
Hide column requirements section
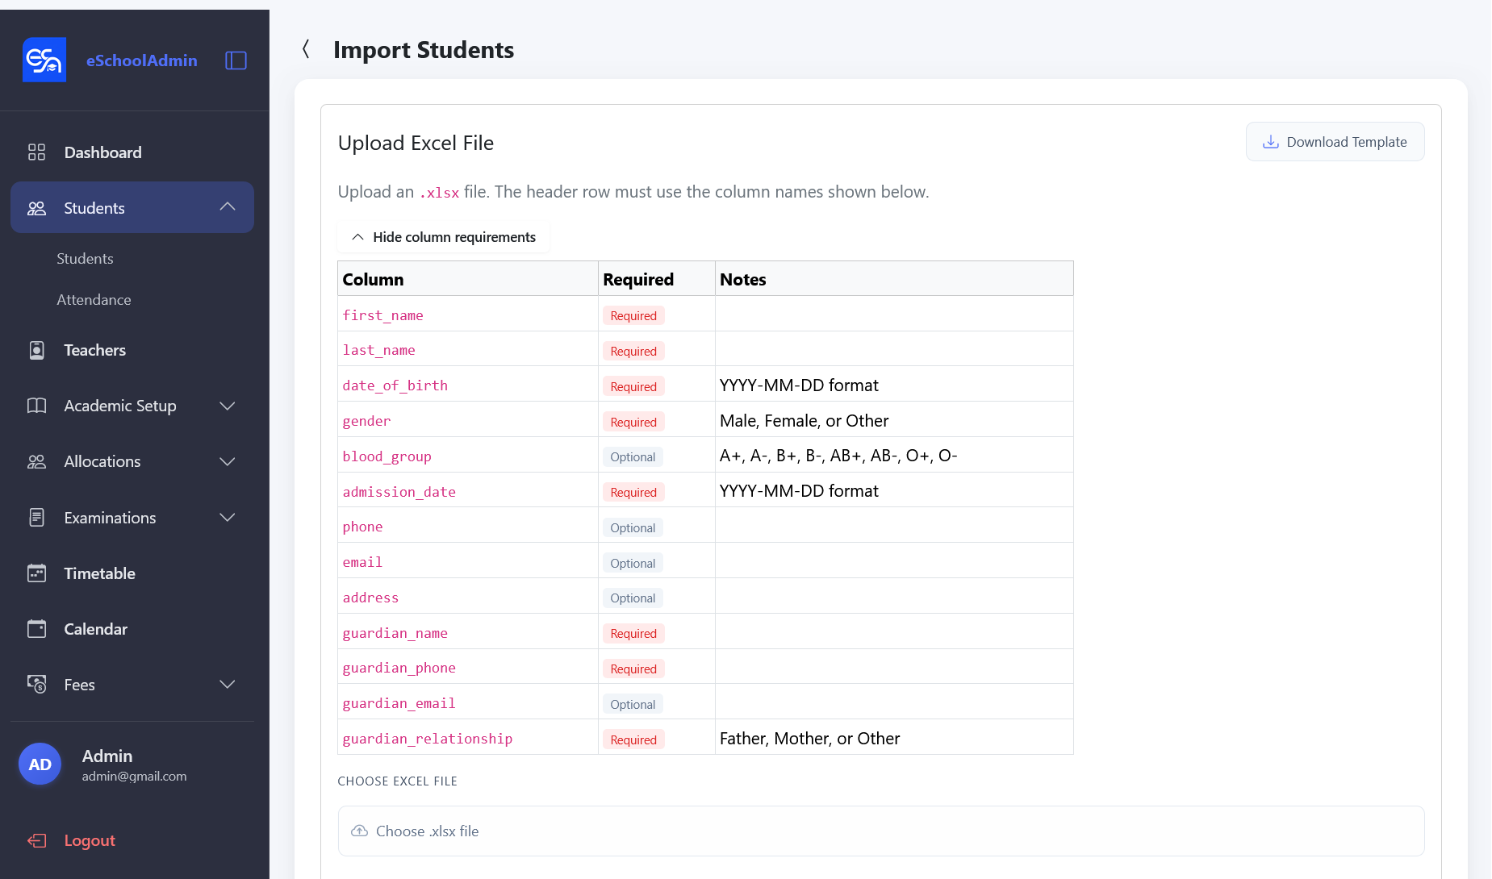pos(443,237)
